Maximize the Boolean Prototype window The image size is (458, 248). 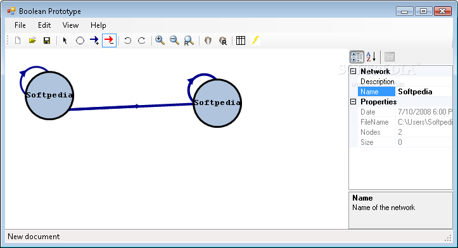pyautogui.click(x=423, y=11)
